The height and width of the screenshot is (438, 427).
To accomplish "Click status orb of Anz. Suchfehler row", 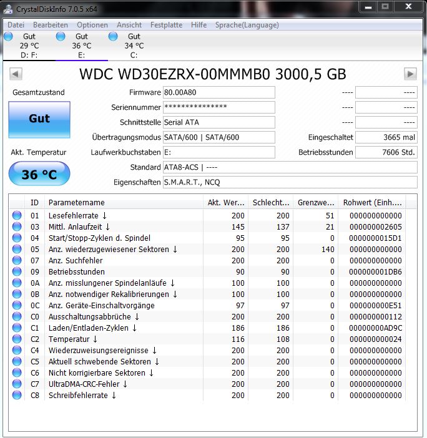I will [x=17, y=260].
